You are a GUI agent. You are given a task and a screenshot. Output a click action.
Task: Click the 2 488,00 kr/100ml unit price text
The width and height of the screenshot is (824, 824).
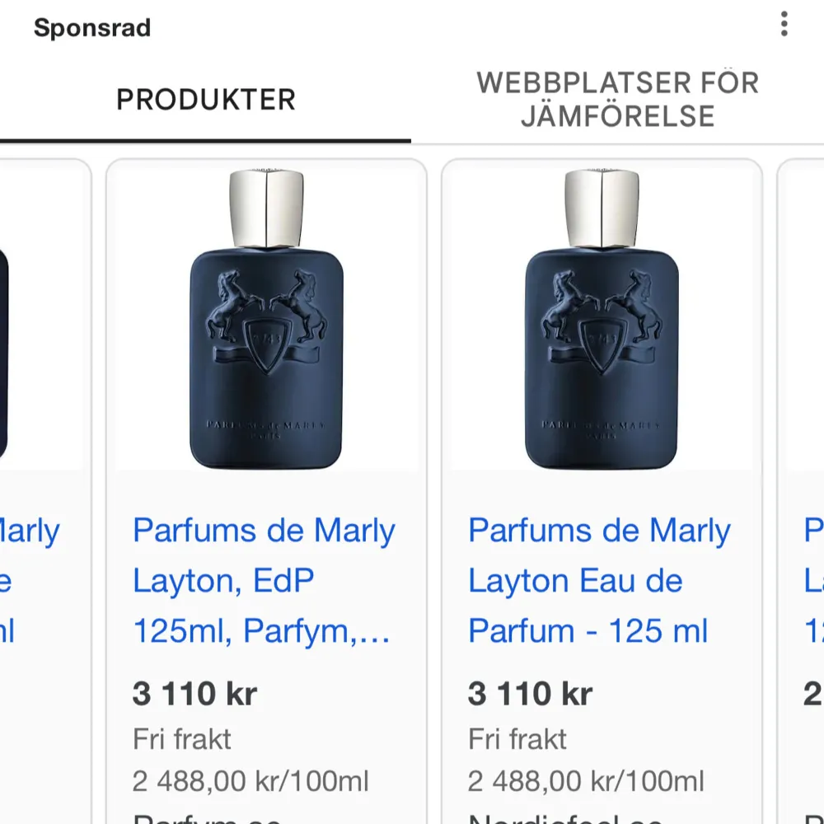(250, 780)
